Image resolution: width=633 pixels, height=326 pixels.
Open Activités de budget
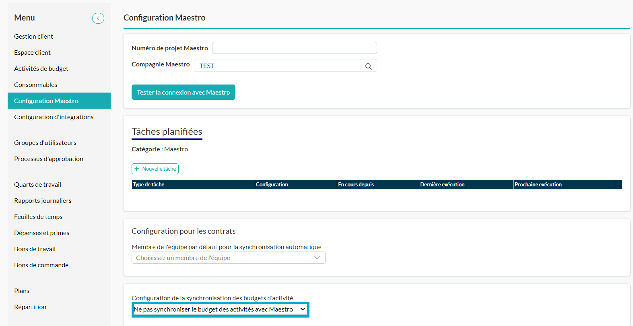pos(41,68)
